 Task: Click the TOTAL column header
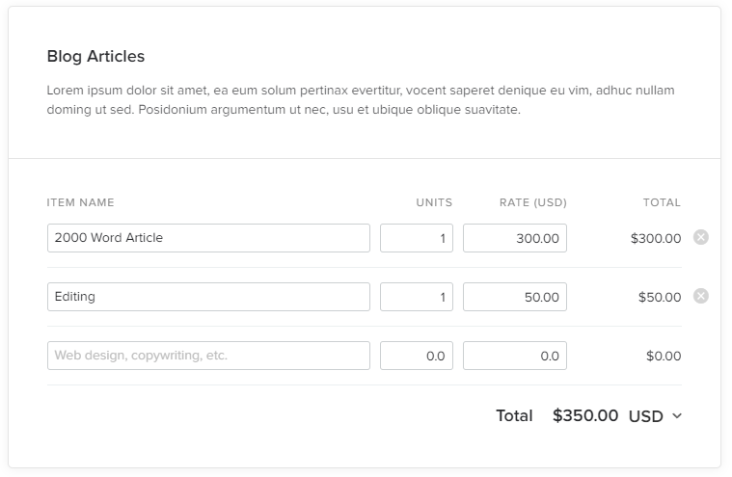tap(662, 202)
